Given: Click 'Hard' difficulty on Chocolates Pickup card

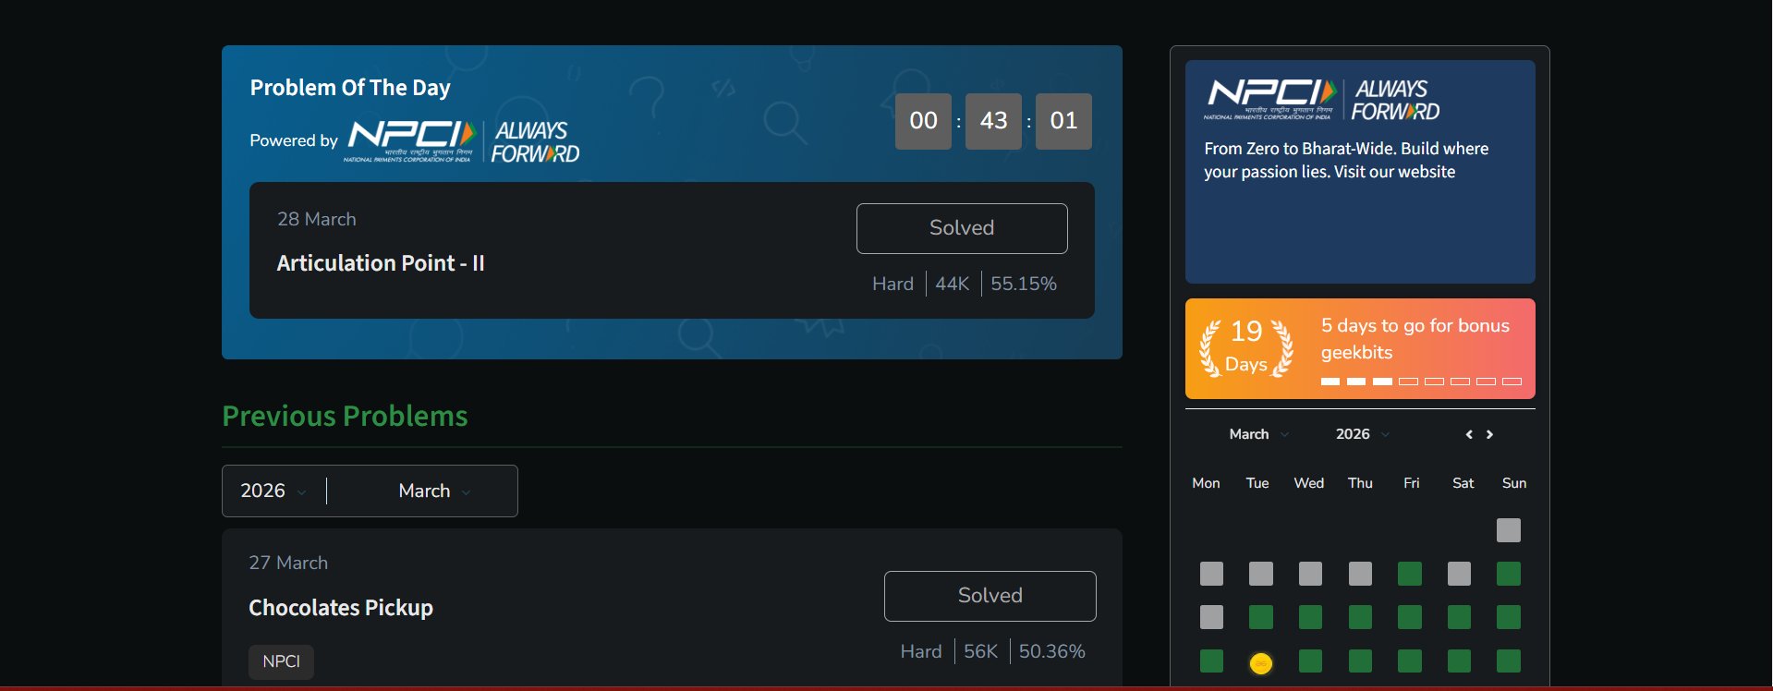Looking at the screenshot, I should [x=921, y=651].
